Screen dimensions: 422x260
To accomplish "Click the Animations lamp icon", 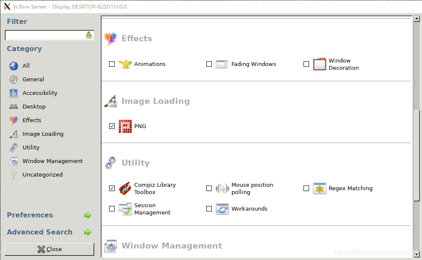I will tap(125, 64).
